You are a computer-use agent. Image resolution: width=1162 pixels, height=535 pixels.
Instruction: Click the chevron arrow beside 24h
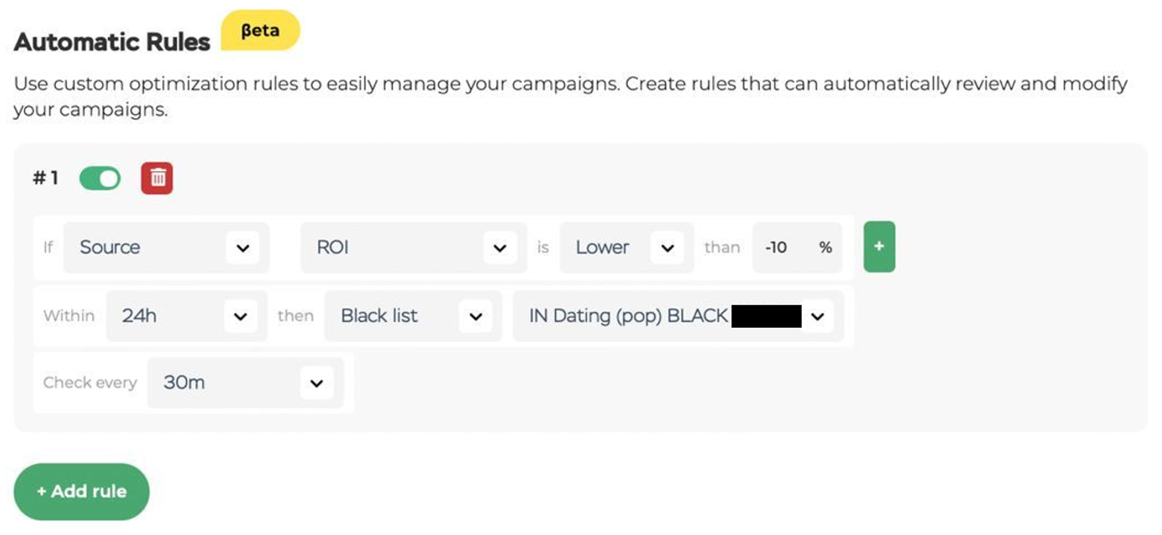[241, 317]
